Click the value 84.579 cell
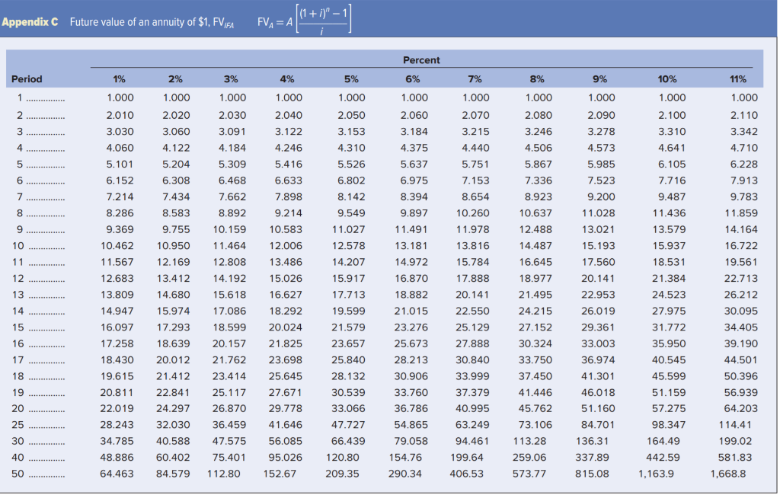 tap(173, 474)
